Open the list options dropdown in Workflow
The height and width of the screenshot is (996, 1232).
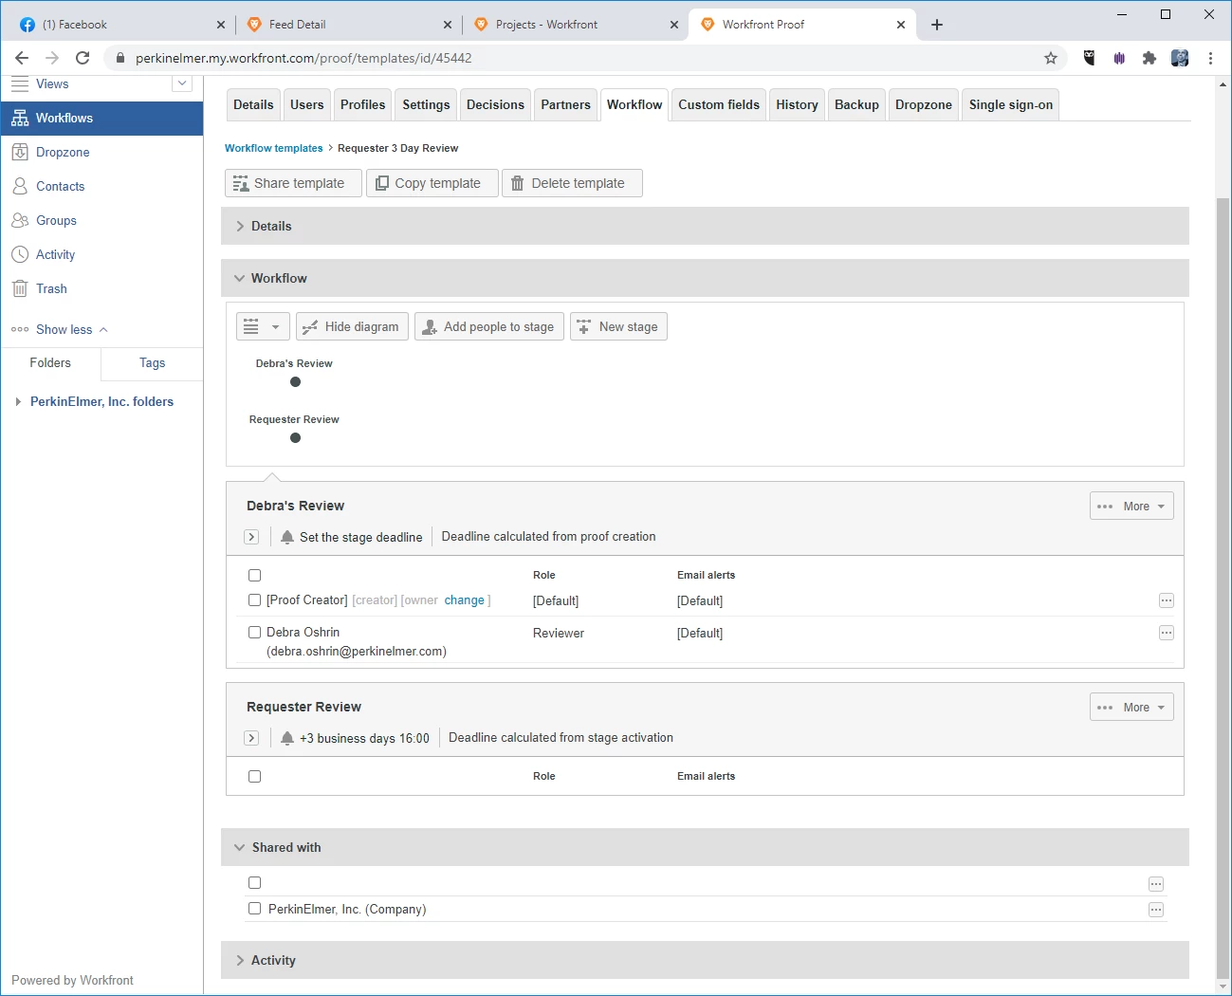pyautogui.click(x=263, y=326)
